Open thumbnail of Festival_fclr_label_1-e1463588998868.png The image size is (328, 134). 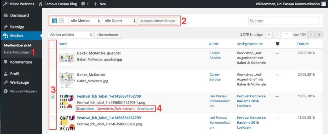pyautogui.click(x=67, y=123)
